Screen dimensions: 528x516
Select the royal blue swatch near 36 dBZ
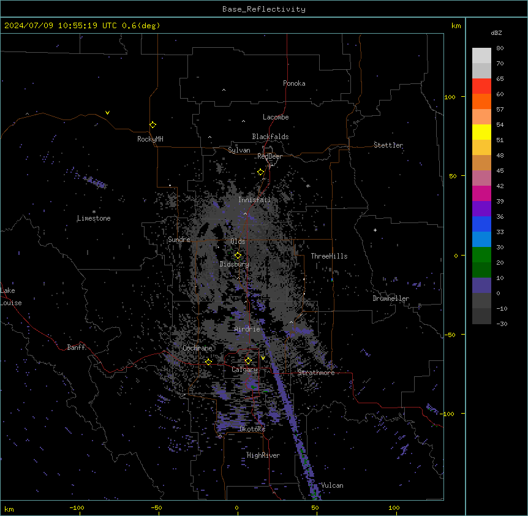click(x=481, y=224)
